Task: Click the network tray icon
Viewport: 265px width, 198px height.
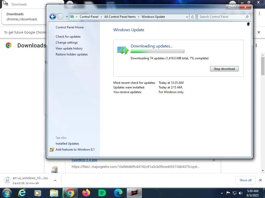Action: pyautogui.click(x=234, y=193)
